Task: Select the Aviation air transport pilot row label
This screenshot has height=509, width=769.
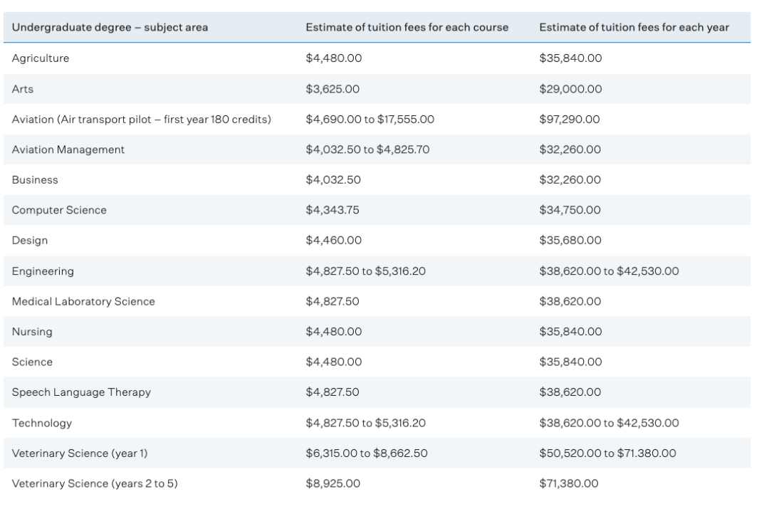Action: pos(141,119)
